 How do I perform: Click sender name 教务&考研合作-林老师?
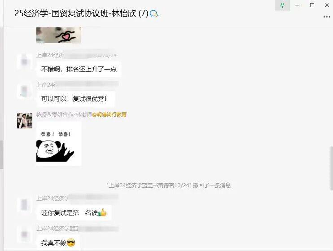pos(64,114)
